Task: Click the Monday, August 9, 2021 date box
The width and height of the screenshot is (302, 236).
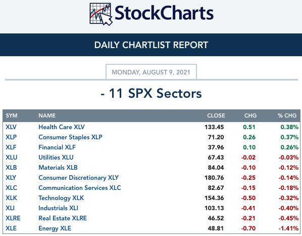Action: coord(151,72)
